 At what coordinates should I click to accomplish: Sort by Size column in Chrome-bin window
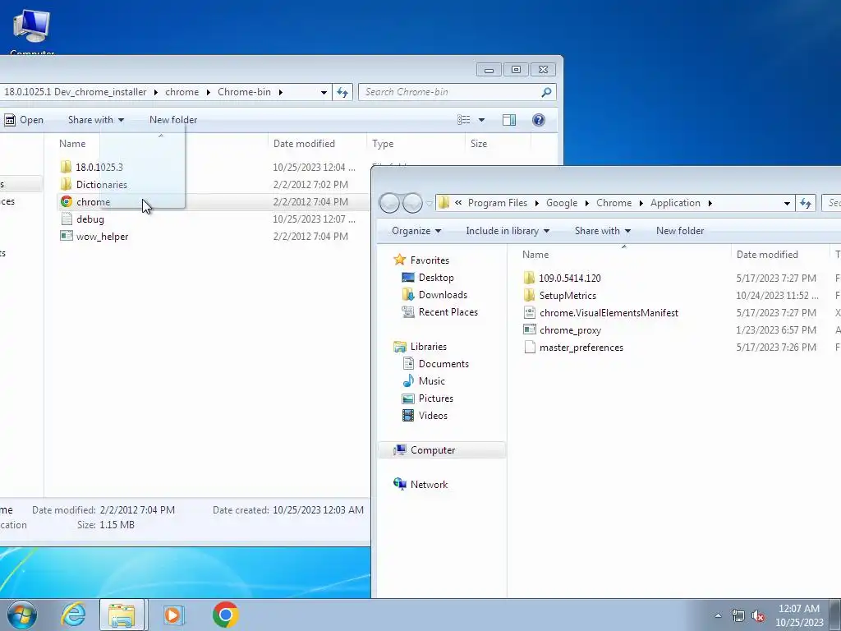(x=479, y=143)
